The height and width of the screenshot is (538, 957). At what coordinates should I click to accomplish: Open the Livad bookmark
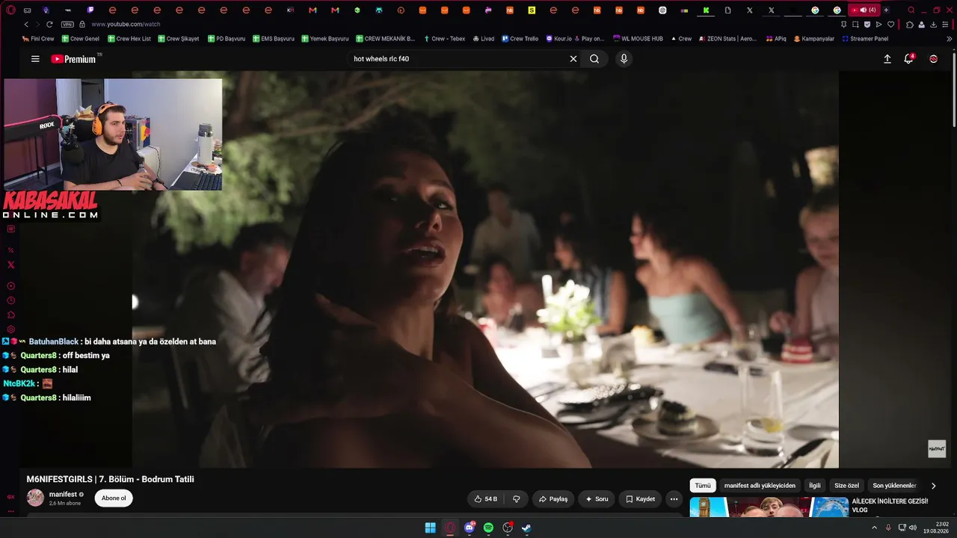click(x=483, y=39)
